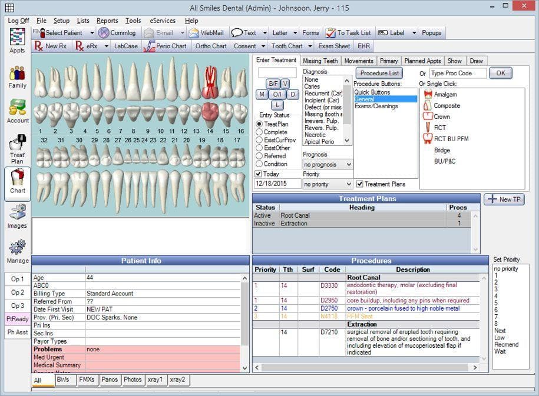Click the date field showing 12/18/2015
The image size is (539, 396).
(277, 184)
